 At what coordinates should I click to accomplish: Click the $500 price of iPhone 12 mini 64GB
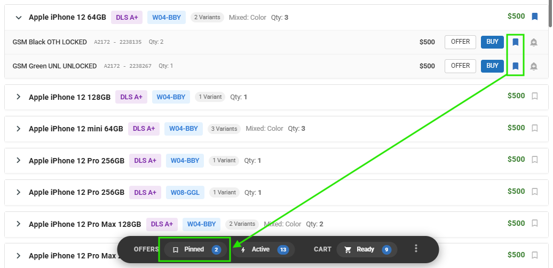pos(516,128)
